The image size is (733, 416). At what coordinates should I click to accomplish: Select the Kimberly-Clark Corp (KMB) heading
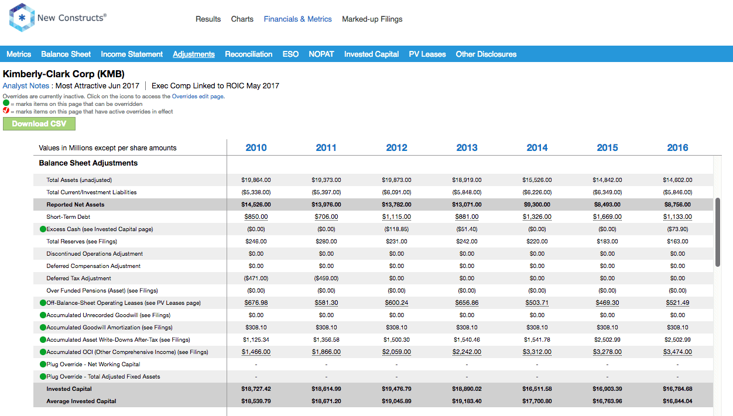[63, 74]
